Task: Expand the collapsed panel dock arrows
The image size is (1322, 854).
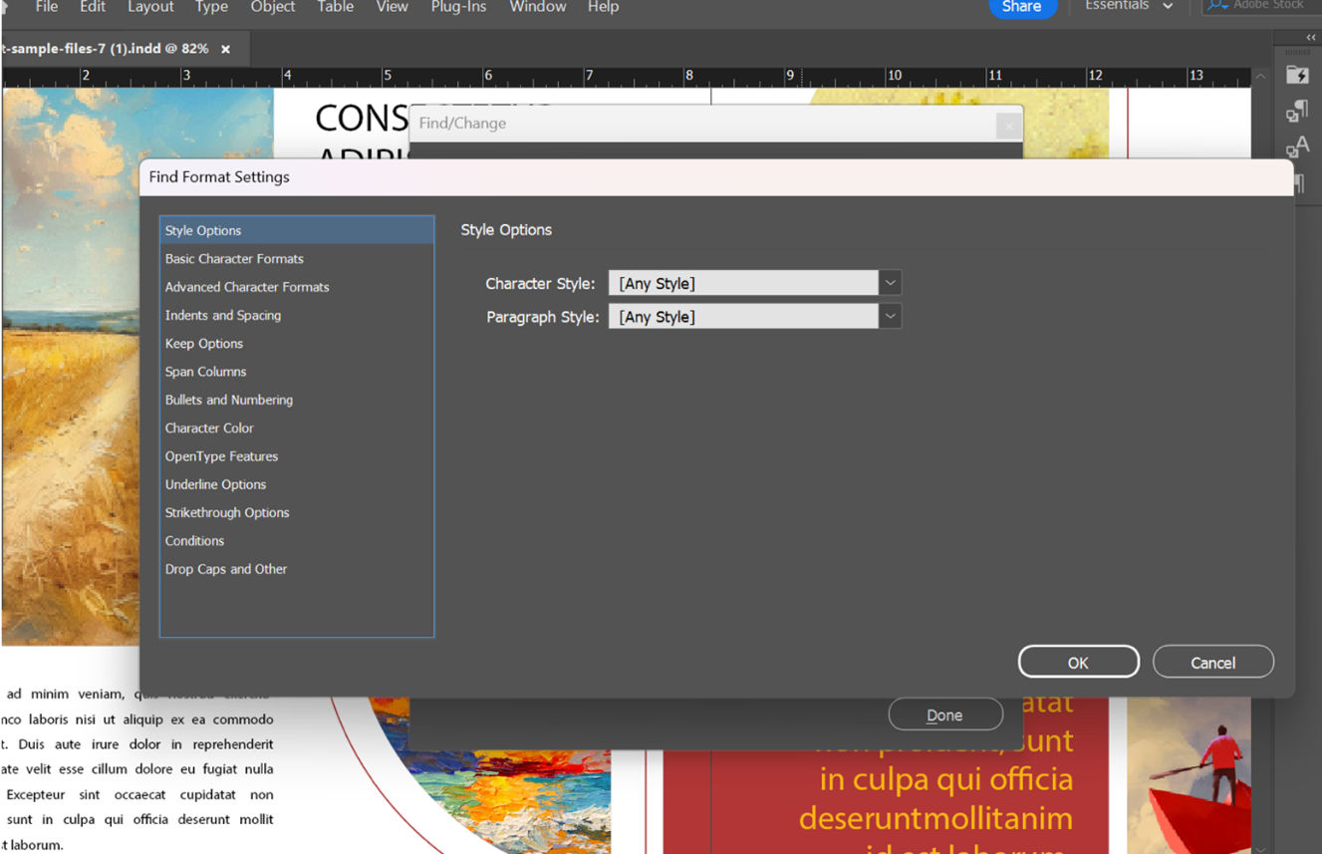Action: click(1310, 37)
